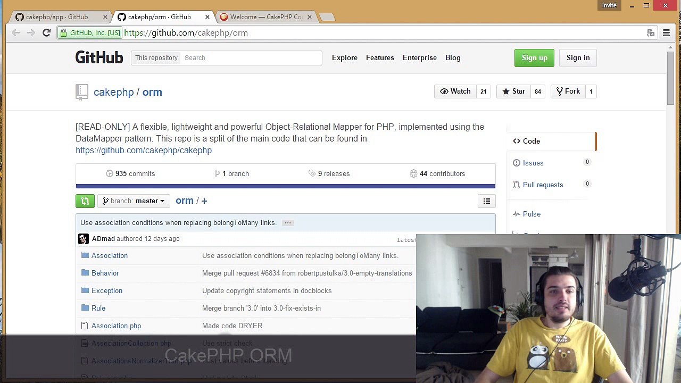The width and height of the screenshot is (681, 383).
Task: Open the cakephp owner link
Action: click(114, 92)
